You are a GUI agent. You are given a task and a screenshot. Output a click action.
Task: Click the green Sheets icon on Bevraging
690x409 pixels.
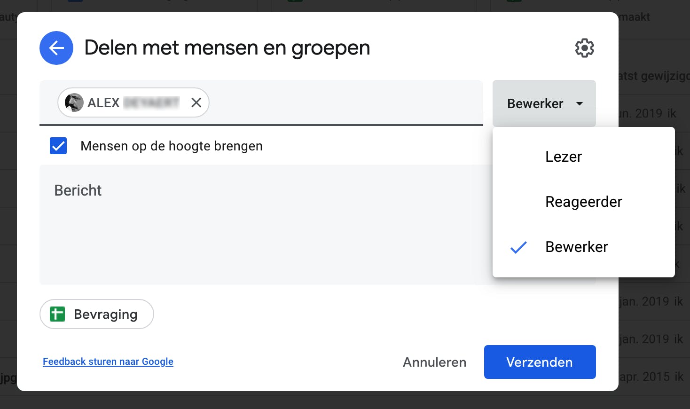pyautogui.click(x=57, y=314)
